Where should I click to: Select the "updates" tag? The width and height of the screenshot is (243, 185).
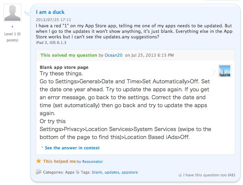(111, 172)
